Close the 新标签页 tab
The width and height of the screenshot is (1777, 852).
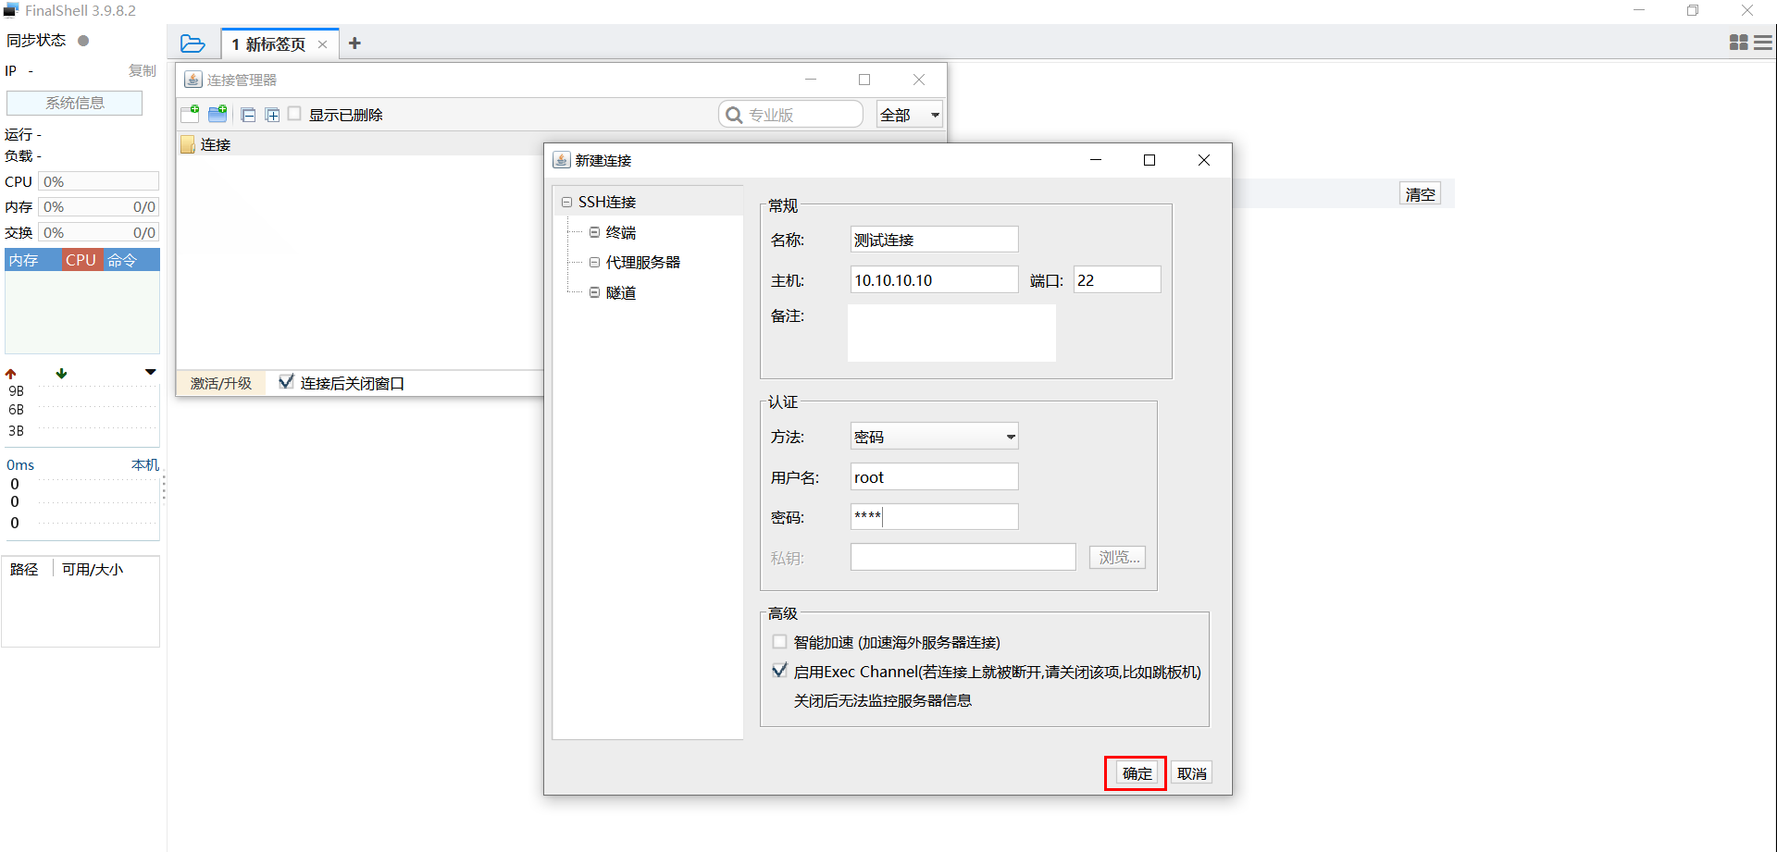[x=322, y=44]
